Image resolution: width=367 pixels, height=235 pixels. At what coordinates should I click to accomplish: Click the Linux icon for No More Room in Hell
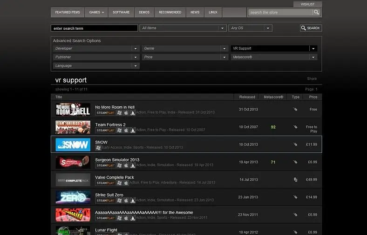click(x=133, y=113)
